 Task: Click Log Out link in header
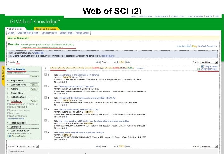[x=209, y=16]
